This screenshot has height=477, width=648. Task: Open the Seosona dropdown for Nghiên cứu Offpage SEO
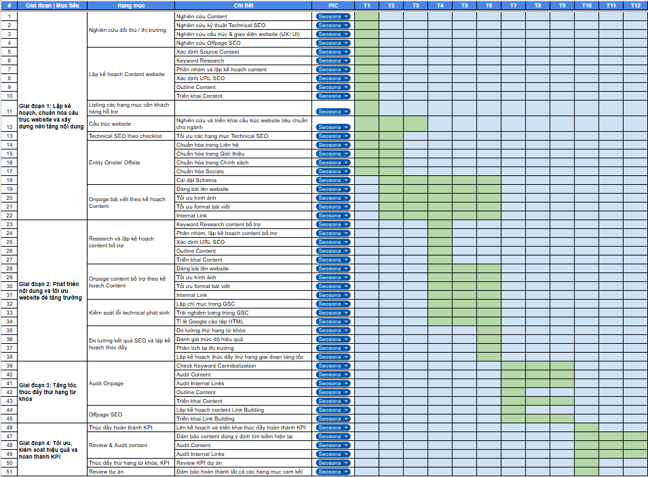[333, 43]
